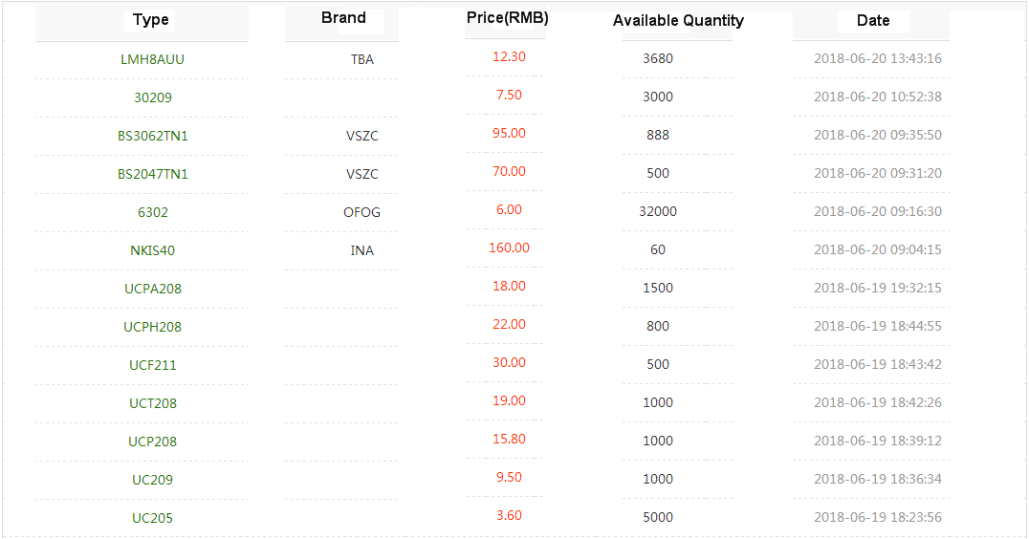Click the Date column header

click(873, 20)
